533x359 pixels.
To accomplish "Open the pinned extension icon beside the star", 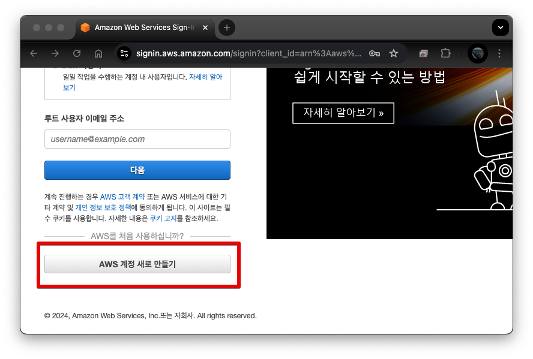I will [x=423, y=53].
